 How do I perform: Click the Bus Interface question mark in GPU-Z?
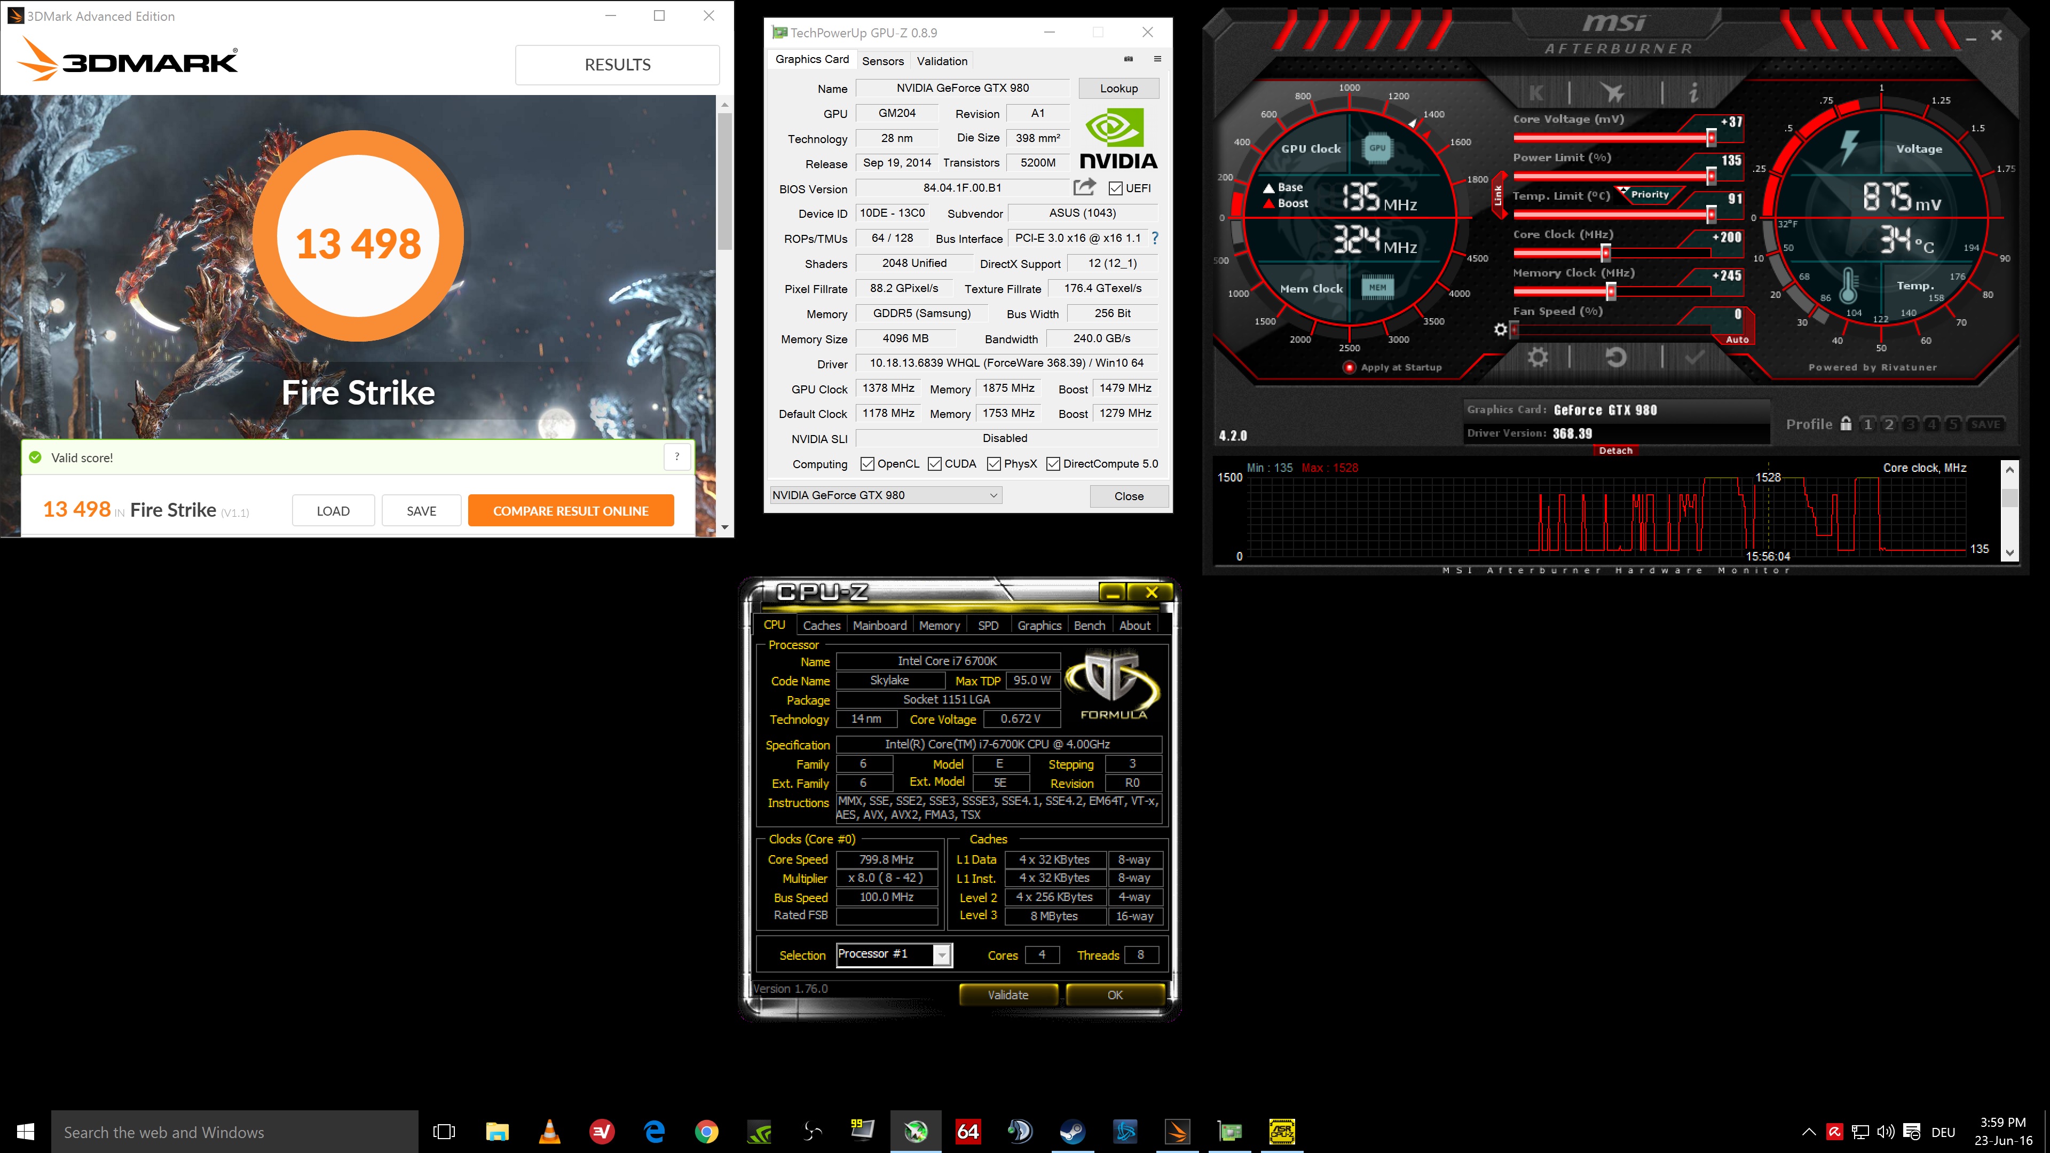pos(1155,238)
